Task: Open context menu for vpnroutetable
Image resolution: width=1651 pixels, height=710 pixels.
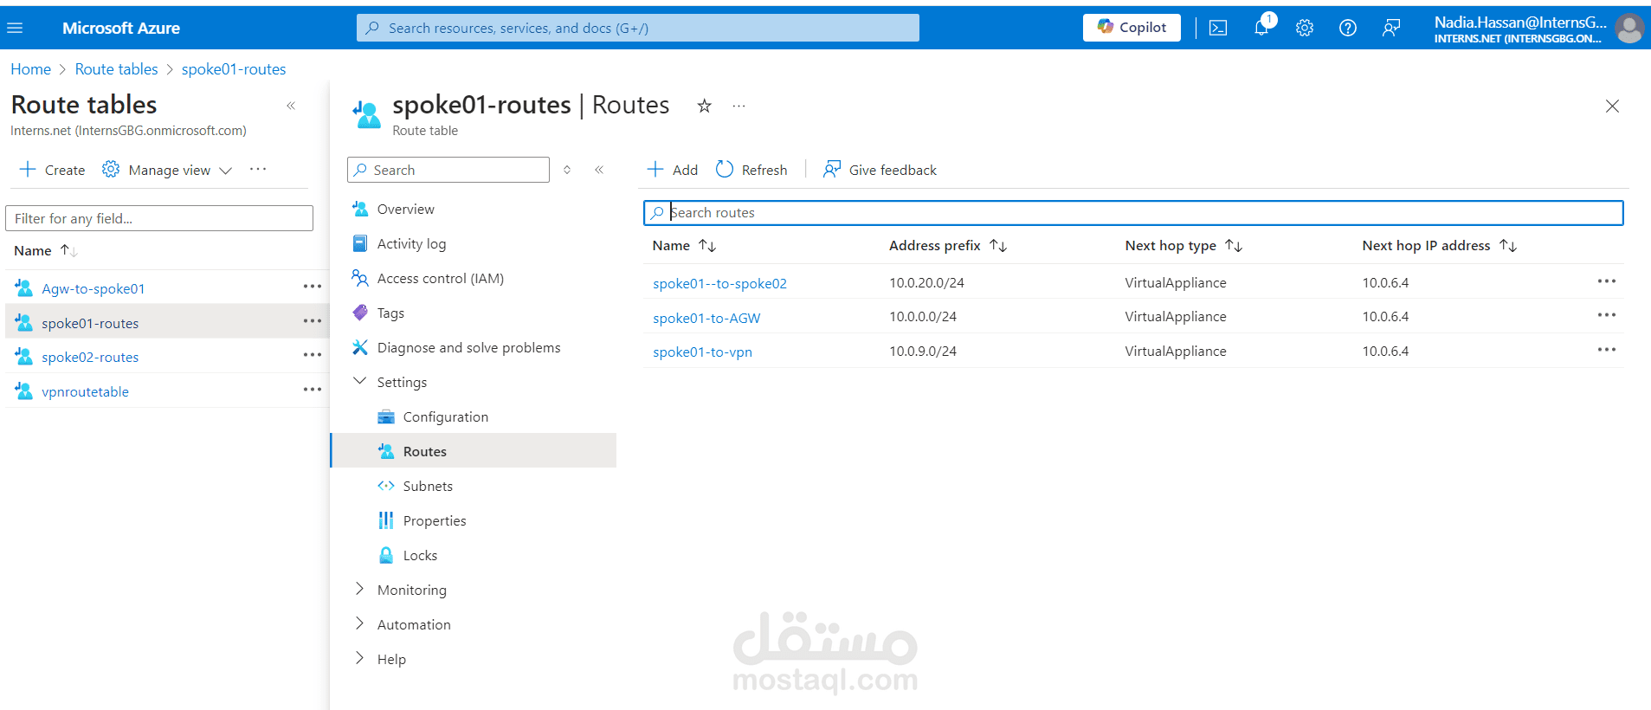Action: tap(313, 390)
